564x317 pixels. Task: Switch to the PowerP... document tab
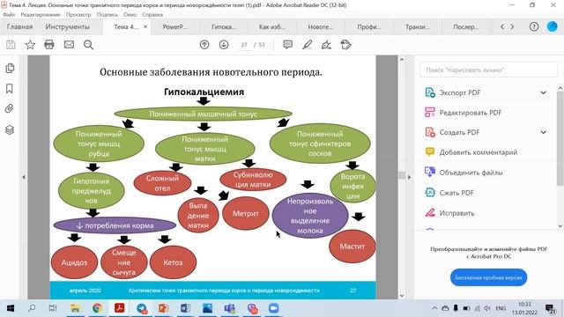[x=175, y=27]
